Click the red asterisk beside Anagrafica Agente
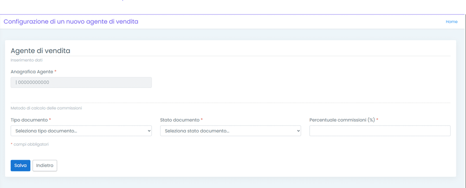Viewport: 466px width, 188px height. tap(55, 72)
